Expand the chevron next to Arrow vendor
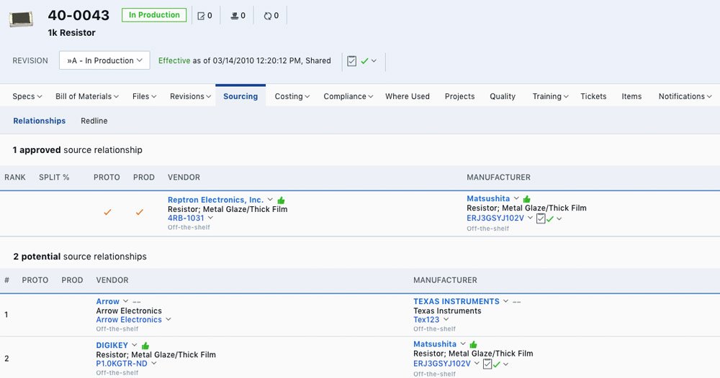This screenshot has height=378, width=720. [126, 302]
